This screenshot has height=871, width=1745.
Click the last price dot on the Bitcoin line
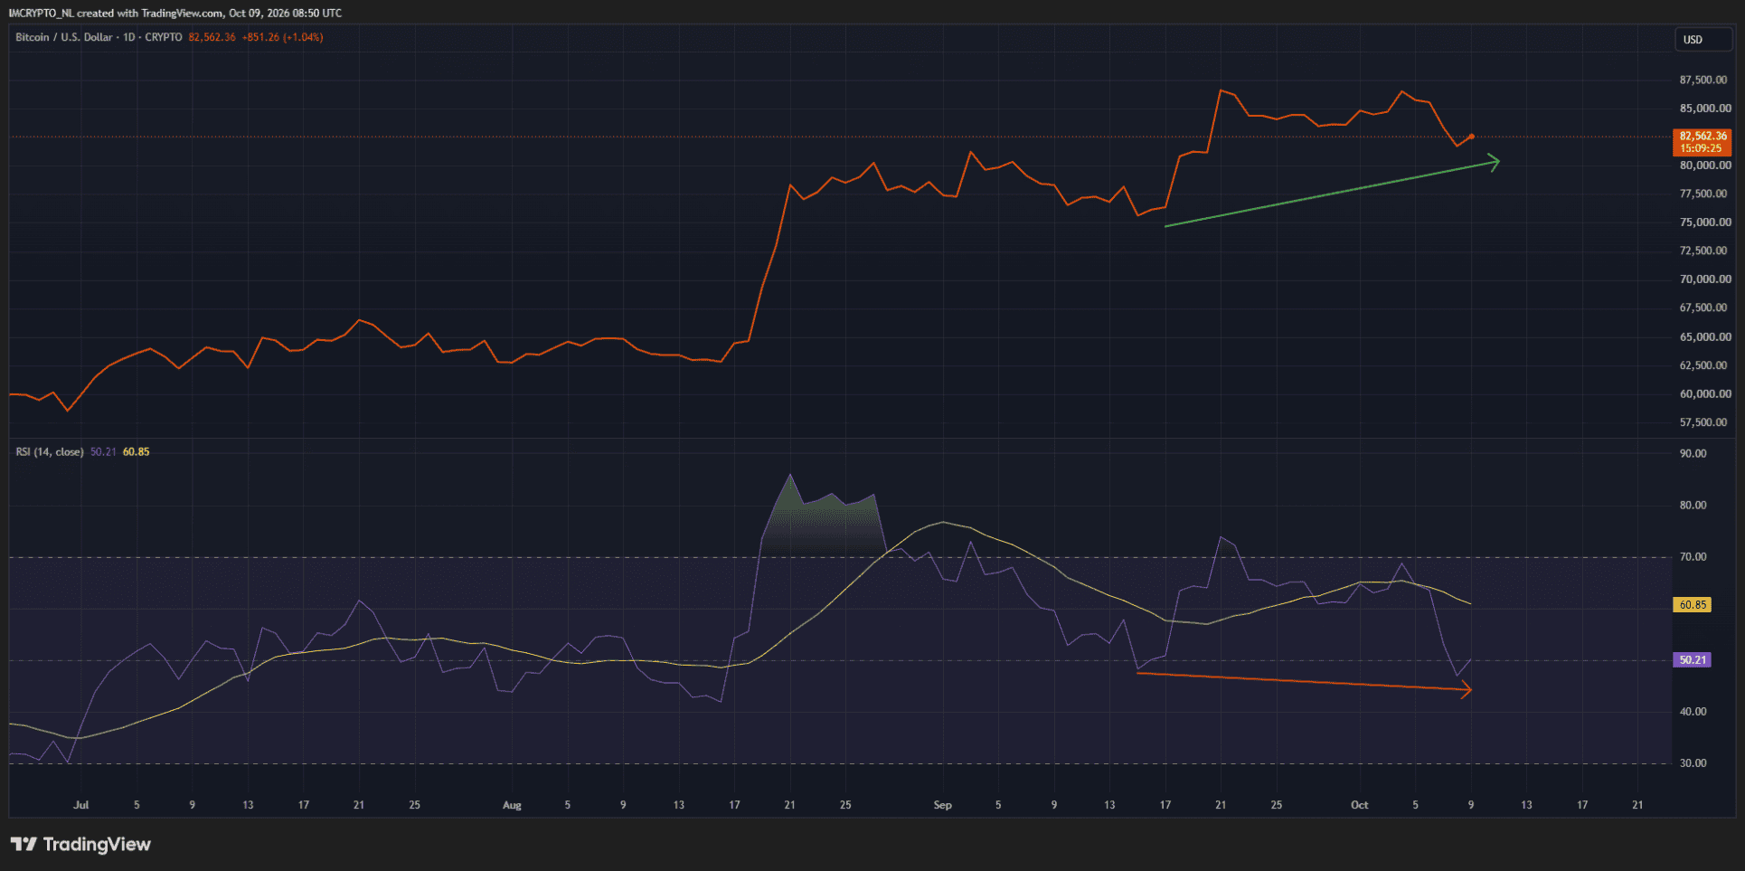[1472, 137]
